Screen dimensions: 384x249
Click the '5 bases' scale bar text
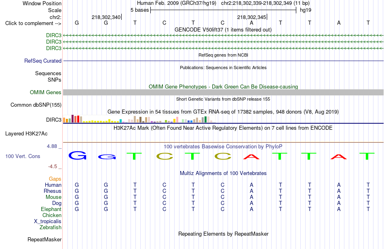139,10
